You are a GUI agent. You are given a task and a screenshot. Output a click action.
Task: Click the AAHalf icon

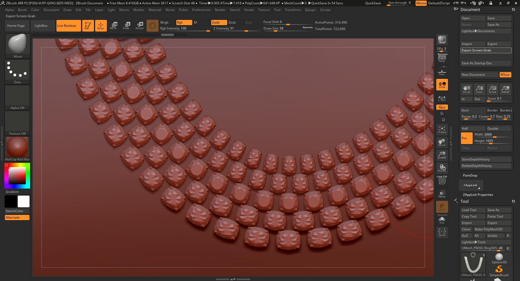point(505,89)
